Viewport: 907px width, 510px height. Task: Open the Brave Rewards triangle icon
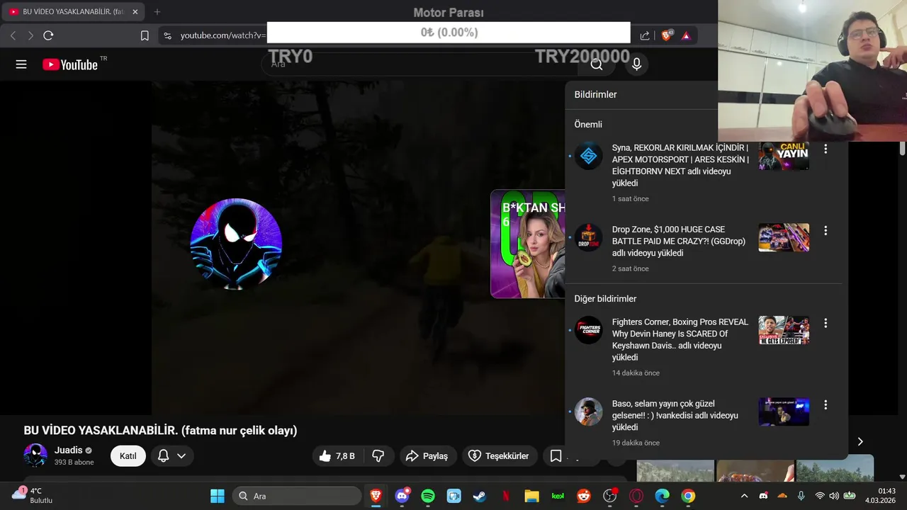[x=686, y=35]
